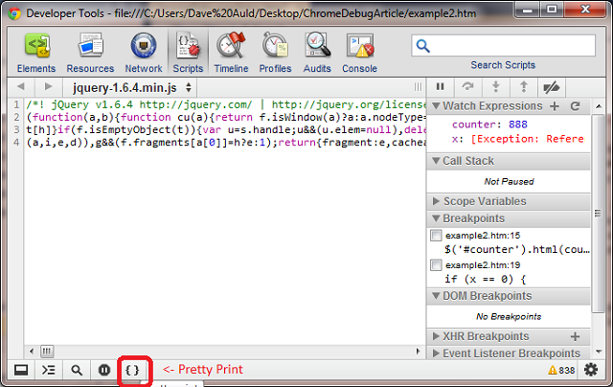Open the Profiles panel

coord(275,53)
